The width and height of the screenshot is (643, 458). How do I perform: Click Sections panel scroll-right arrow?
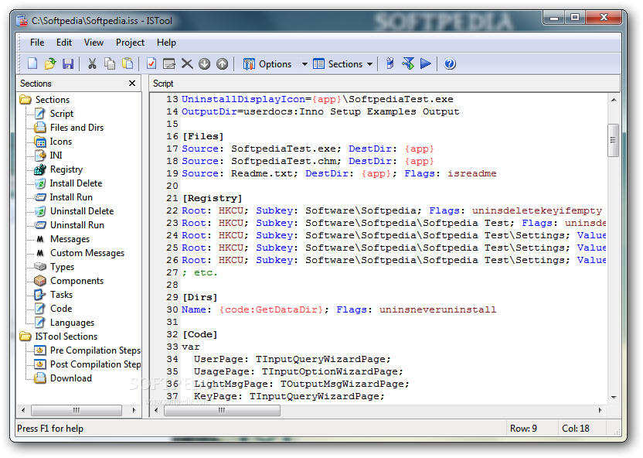coord(134,410)
